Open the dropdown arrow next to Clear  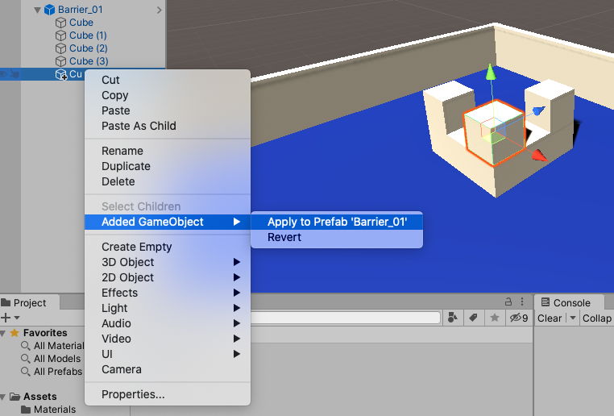tap(572, 318)
